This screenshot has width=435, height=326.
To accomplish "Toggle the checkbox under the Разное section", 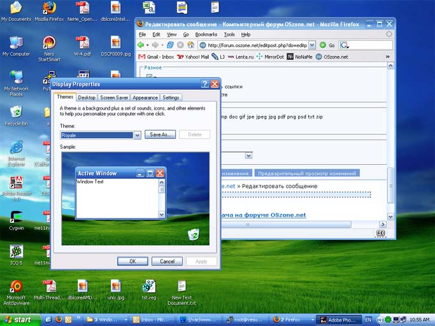I will coord(150,76).
